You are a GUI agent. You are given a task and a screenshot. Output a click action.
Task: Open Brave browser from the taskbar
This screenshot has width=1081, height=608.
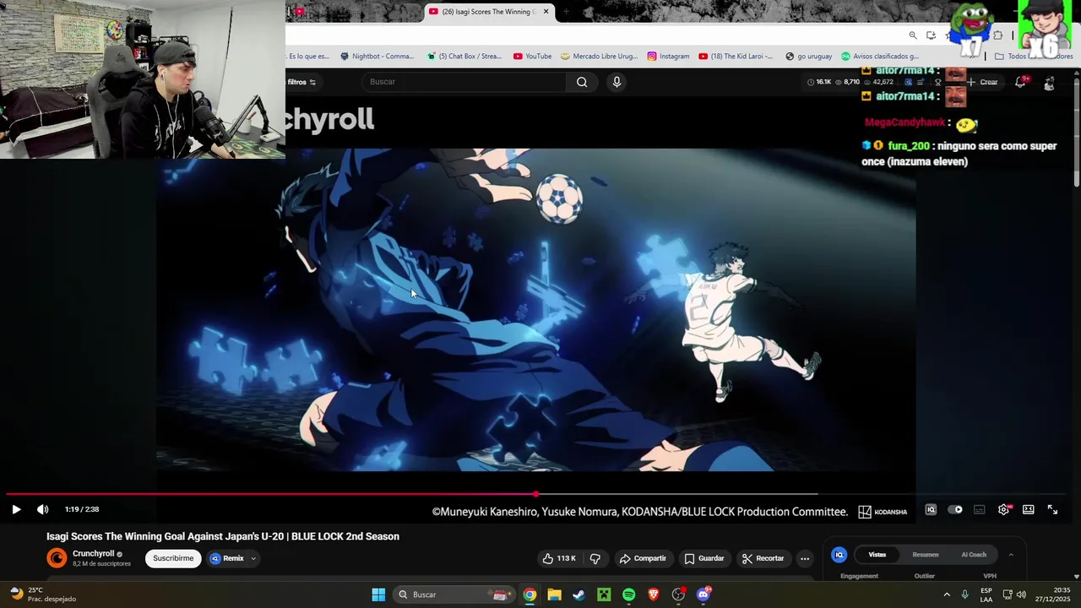pyautogui.click(x=654, y=594)
